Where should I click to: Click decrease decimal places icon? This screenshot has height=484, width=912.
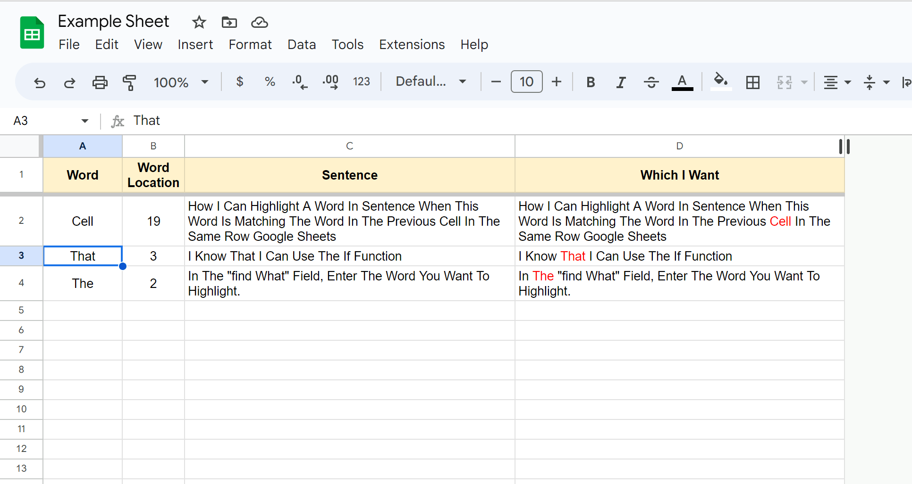click(300, 82)
